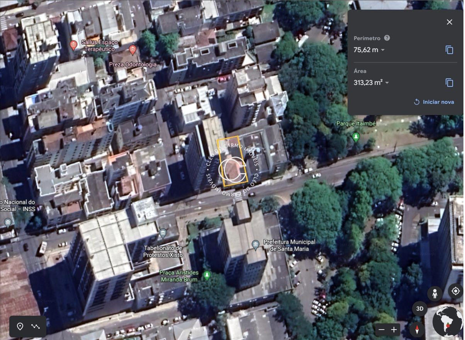
Task: Open the Praça Aristides Miranda Brum marker
Action: coord(207,275)
